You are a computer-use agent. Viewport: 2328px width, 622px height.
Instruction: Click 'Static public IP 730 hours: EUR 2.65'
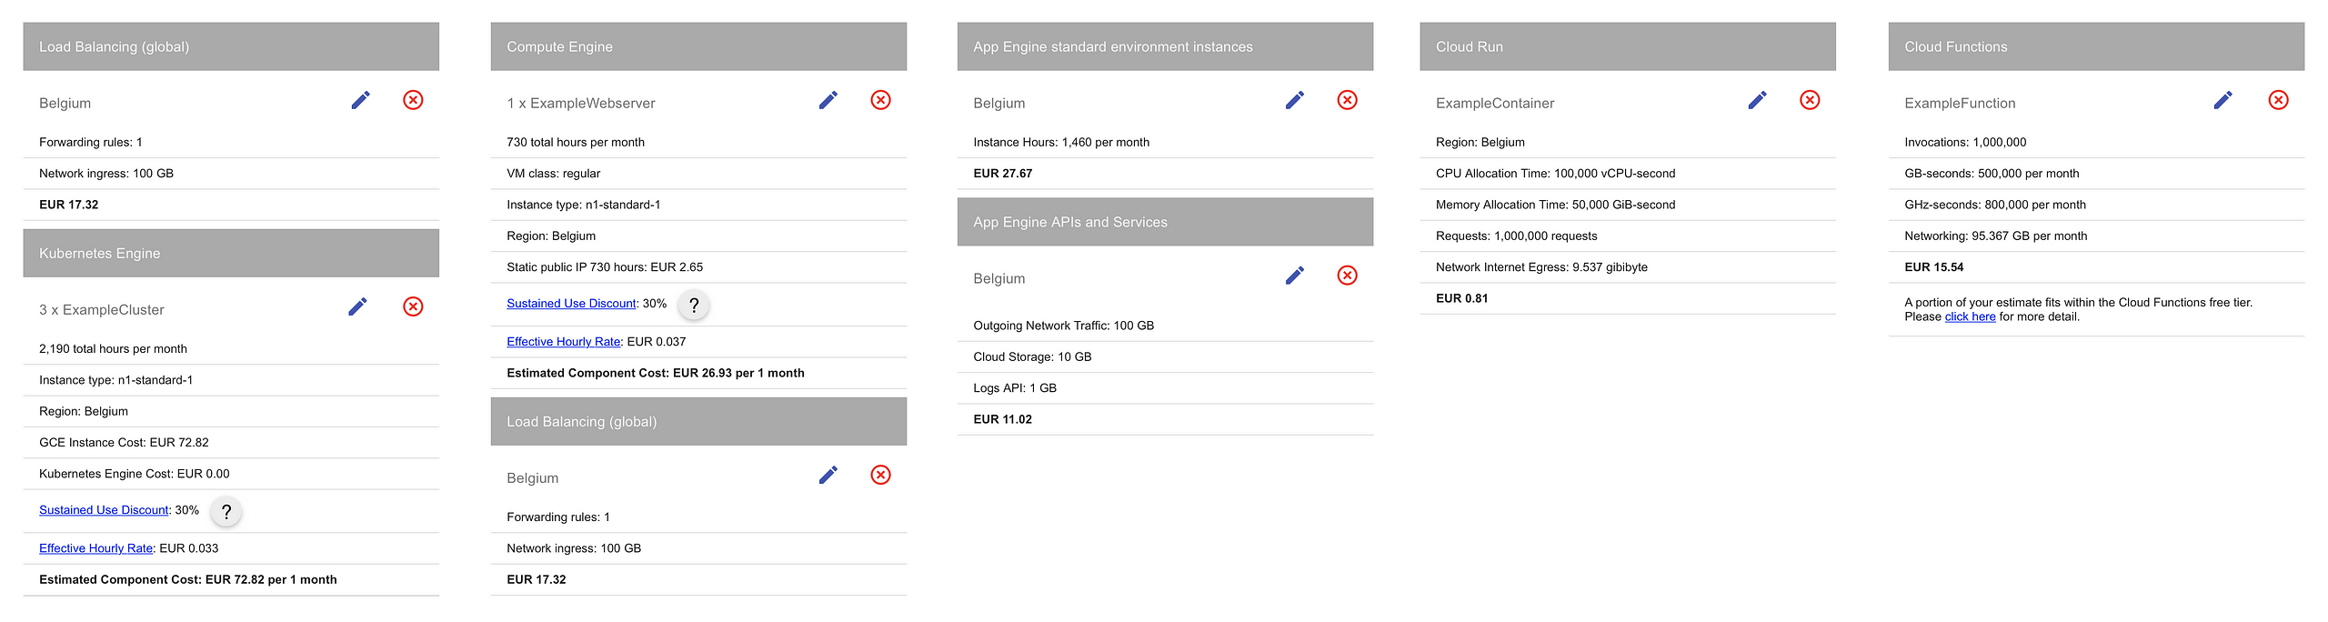pos(605,267)
